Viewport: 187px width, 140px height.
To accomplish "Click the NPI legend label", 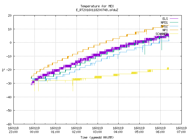I will [165, 30].
